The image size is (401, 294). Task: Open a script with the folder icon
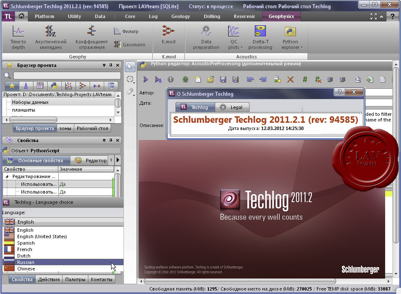pyautogui.click(x=211, y=79)
